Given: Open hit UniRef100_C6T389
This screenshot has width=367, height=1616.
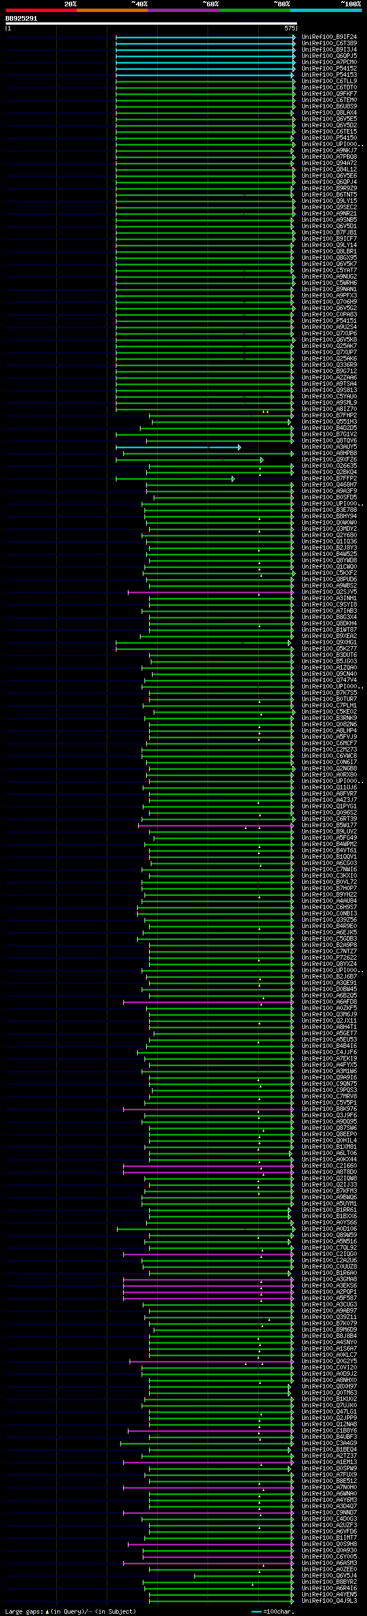Looking at the screenshot, I should 329,44.
